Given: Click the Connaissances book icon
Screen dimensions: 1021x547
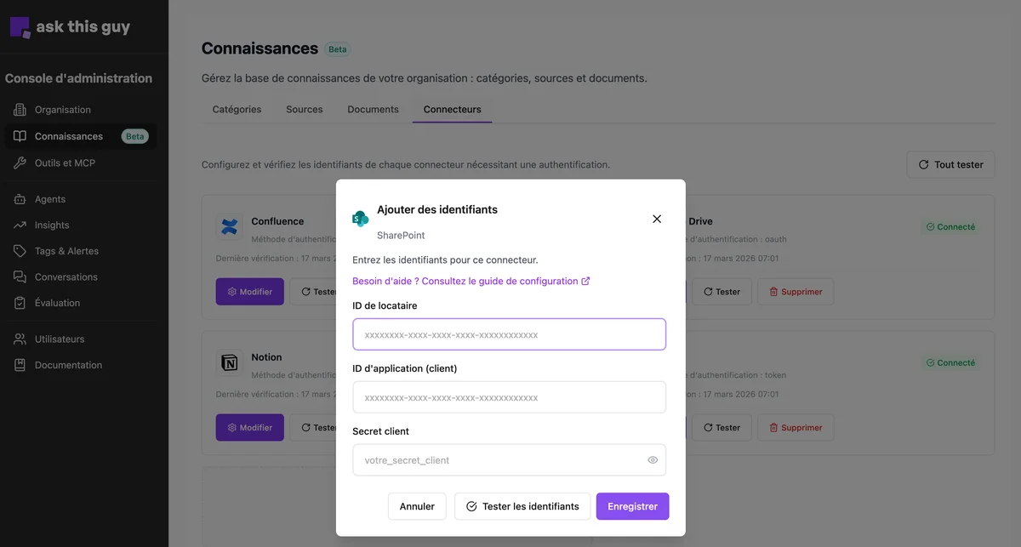Looking at the screenshot, I should [x=20, y=136].
